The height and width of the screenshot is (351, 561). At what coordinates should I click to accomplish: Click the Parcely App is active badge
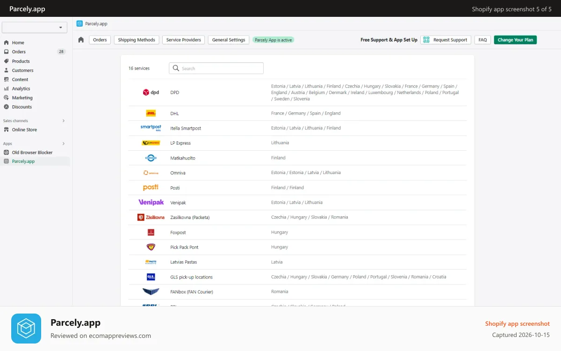(273, 40)
